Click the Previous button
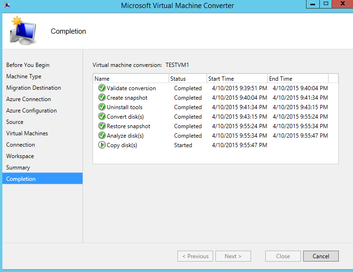 [195, 256]
